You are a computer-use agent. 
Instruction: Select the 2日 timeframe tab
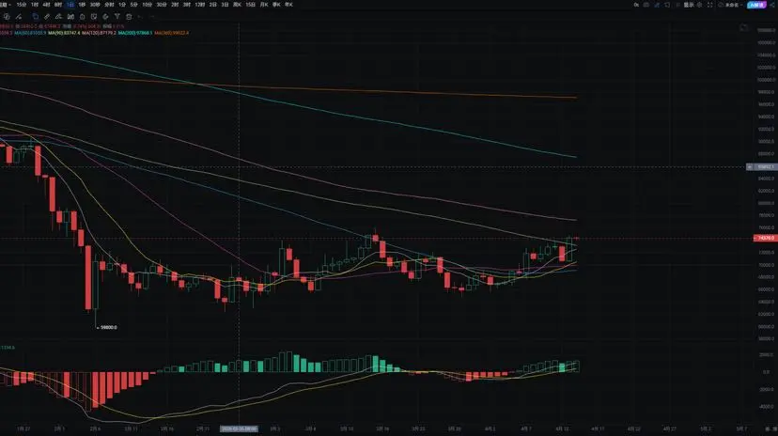click(x=213, y=5)
